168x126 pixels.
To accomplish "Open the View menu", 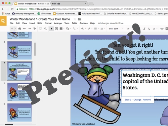I will tap(25, 23).
